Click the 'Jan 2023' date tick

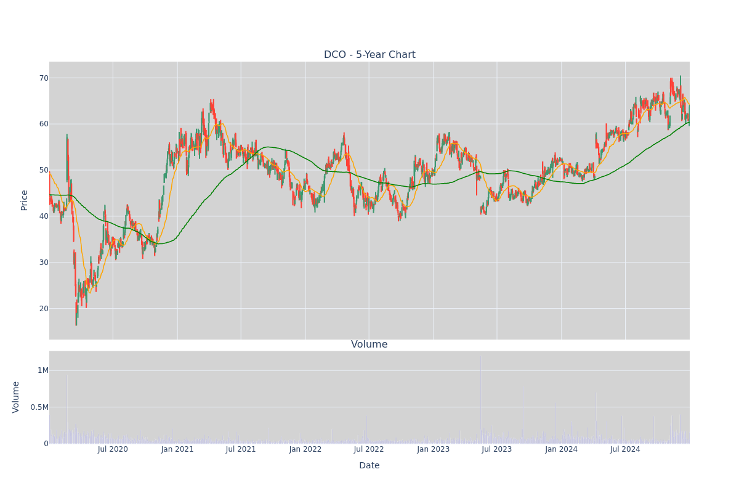(434, 449)
